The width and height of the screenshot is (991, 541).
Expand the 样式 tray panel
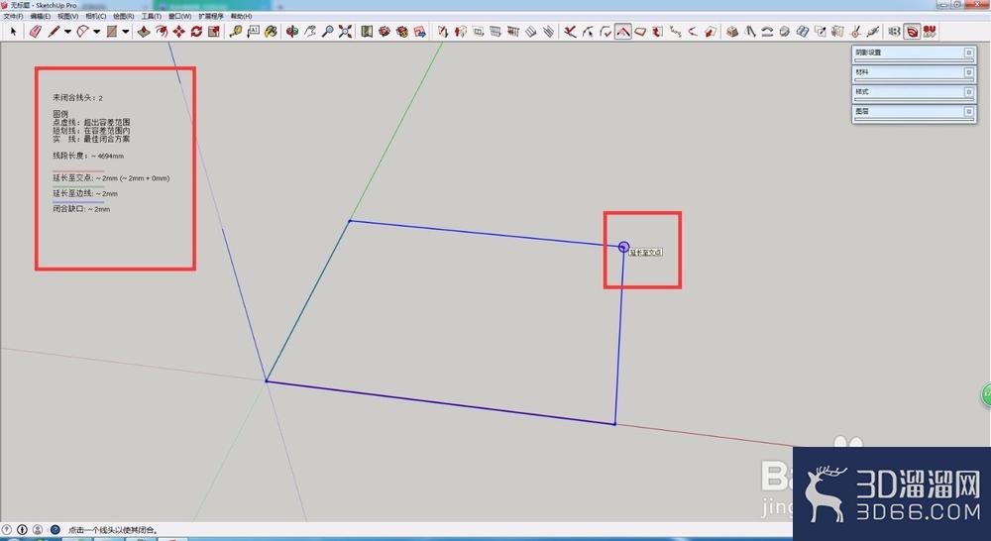[x=968, y=92]
